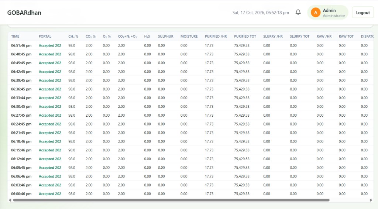The image size is (378, 209).
Task: Select the 06:33:44 pm time cell
Action: [x=21, y=97]
